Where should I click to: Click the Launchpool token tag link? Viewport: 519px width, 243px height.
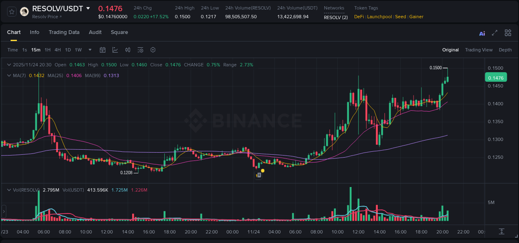(379, 17)
